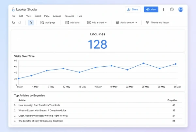Click the 13 May dip data point
196x132 pixels.
[x=80, y=72]
